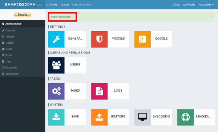Click the SYSTEM section heading

56,105
